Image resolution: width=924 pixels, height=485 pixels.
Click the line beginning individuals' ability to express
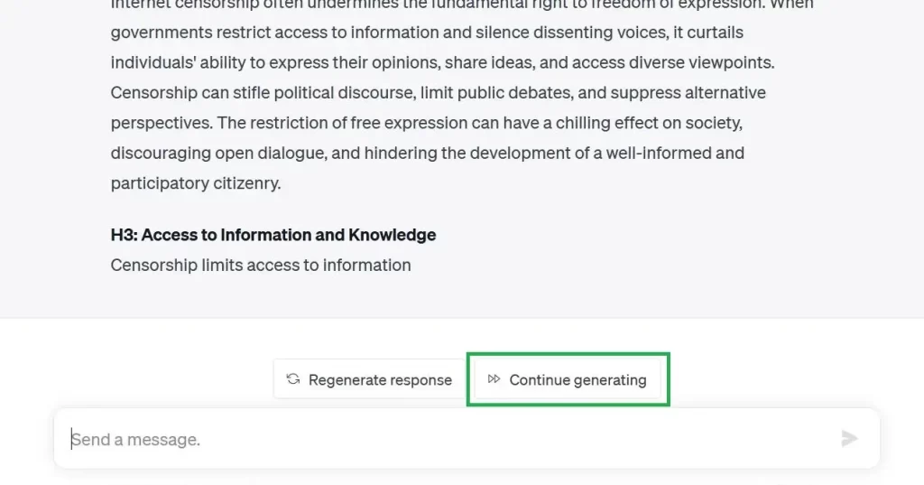tap(442, 62)
